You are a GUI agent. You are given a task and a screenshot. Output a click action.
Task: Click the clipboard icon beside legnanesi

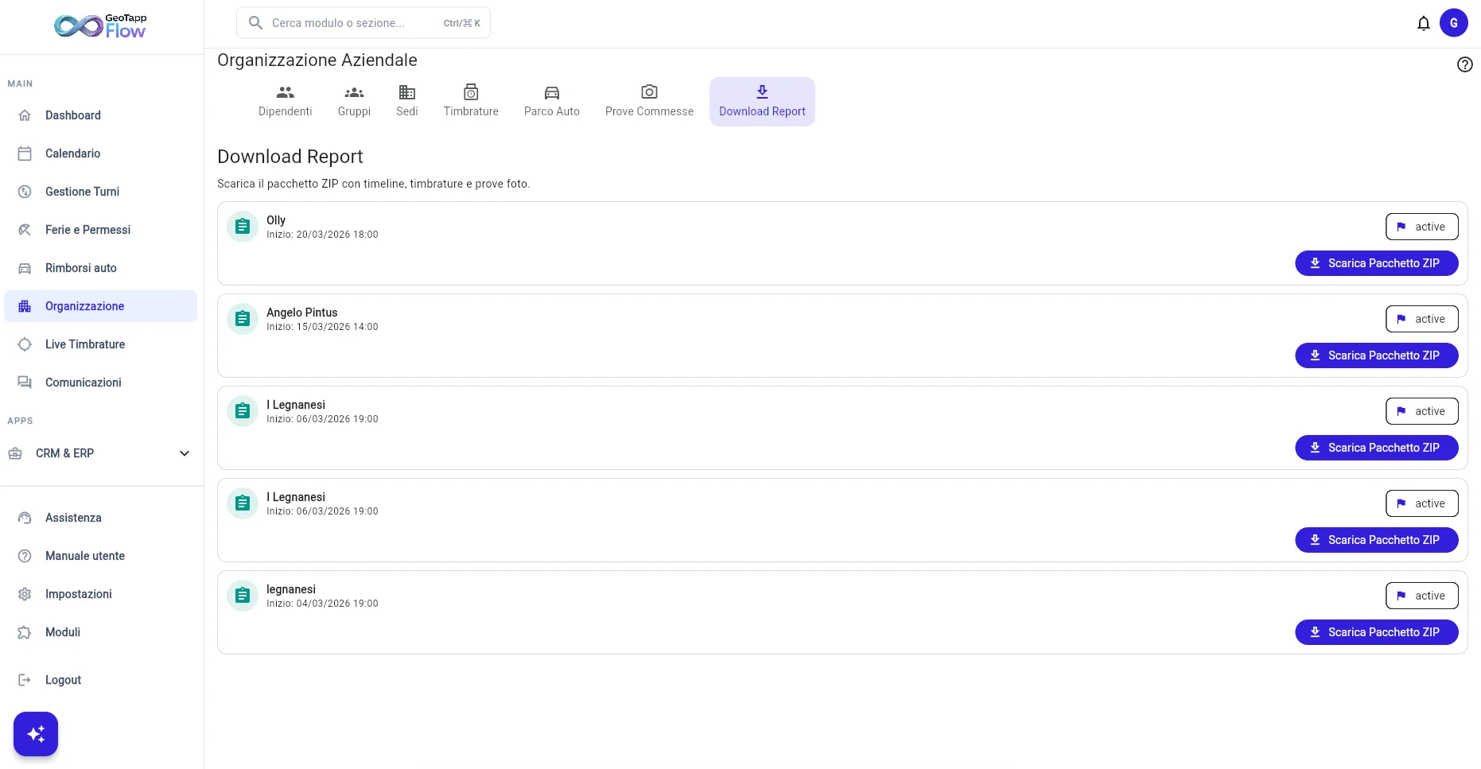[x=243, y=596]
